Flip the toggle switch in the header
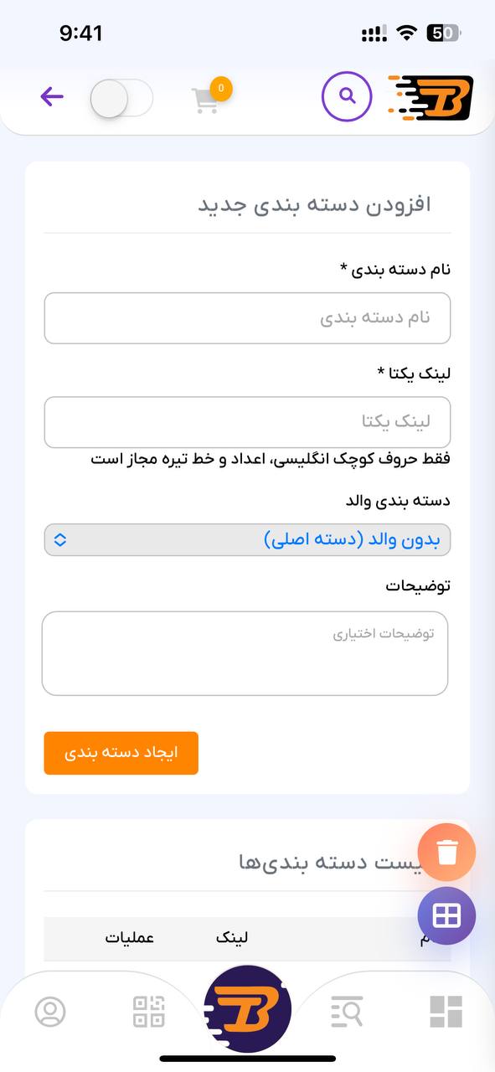The height and width of the screenshot is (1072, 495). pos(121,97)
